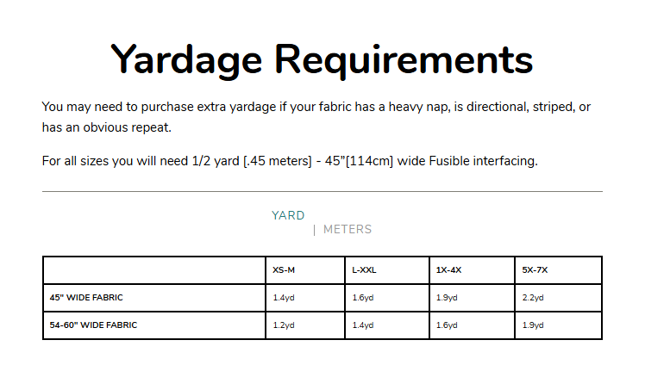This screenshot has height=365, width=645.
Task: Click L-XXL yardage for 54-60" wide fabric
Action: click(x=363, y=325)
